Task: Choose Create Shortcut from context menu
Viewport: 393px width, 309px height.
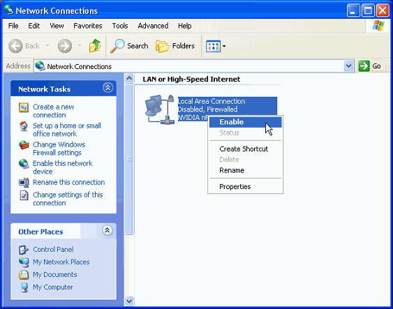Action: 246,149
